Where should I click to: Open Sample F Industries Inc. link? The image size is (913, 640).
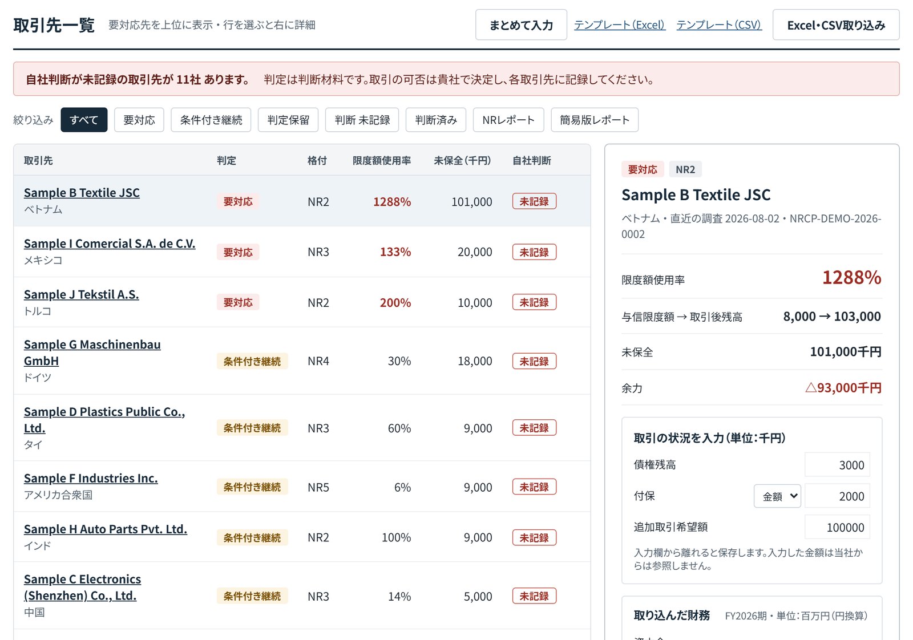[x=91, y=479]
